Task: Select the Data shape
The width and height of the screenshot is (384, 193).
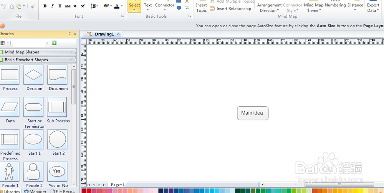Action: (10, 107)
